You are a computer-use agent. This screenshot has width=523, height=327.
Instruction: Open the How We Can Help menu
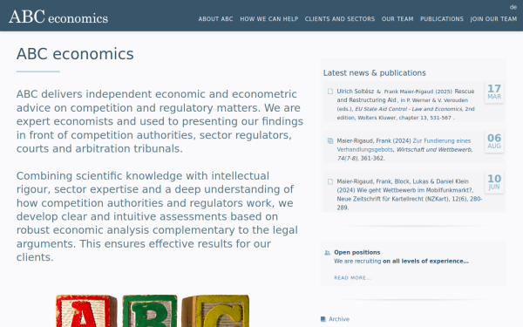pyautogui.click(x=268, y=19)
